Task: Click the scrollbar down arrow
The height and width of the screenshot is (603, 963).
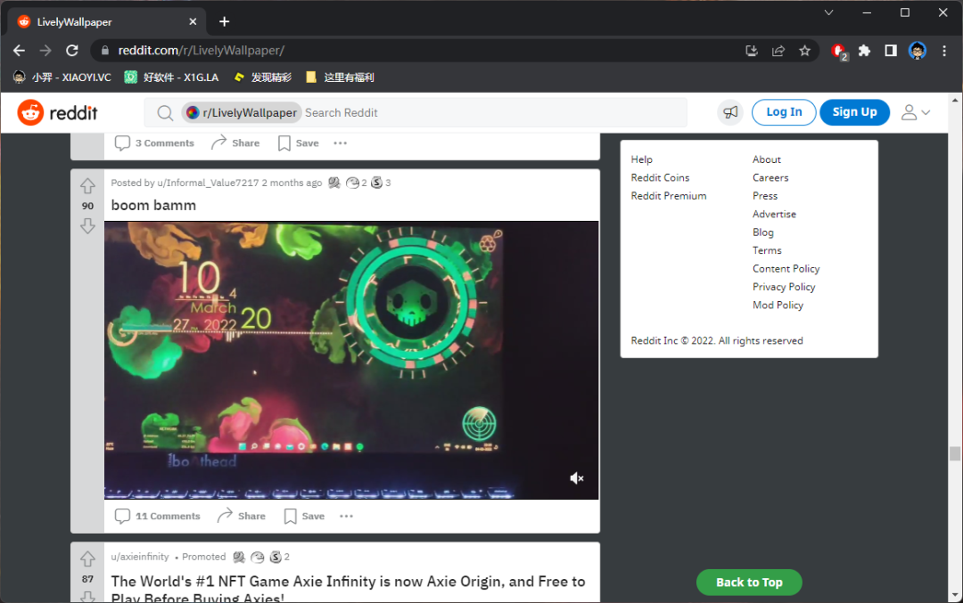Action: tap(954, 596)
